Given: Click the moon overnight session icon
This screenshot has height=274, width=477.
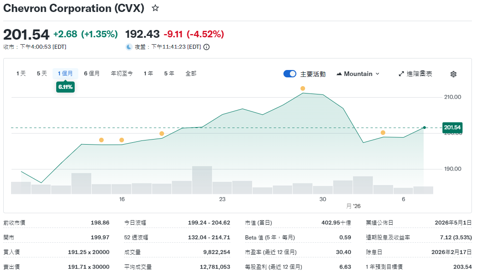Looking at the screenshot, I should pos(129,47).
